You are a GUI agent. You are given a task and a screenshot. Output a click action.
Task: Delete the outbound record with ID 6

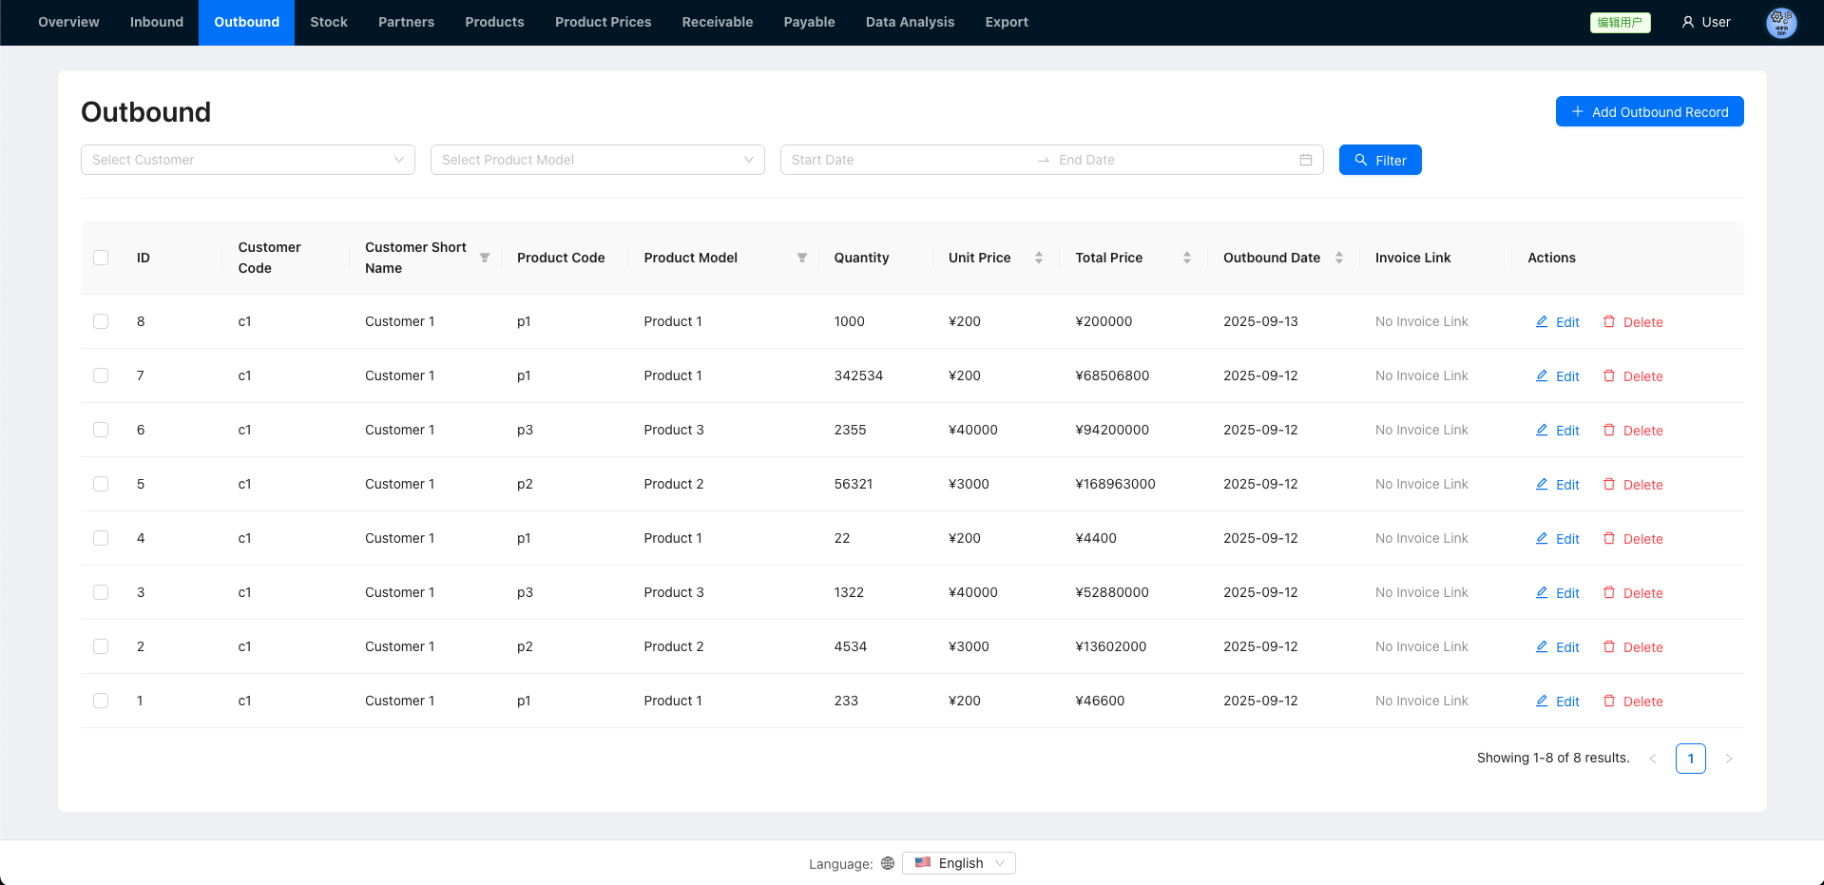(x=1633, y=431)
